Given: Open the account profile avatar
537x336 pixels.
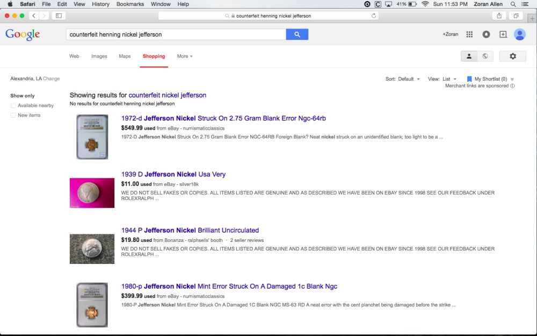Looking at the screenshot, I should coord(519,34).
